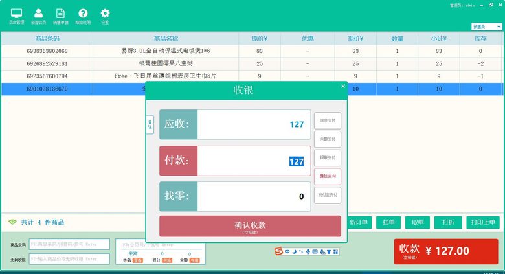Click 来宾 guest member label
Screen dimensions: 505x274
[133, 254]
